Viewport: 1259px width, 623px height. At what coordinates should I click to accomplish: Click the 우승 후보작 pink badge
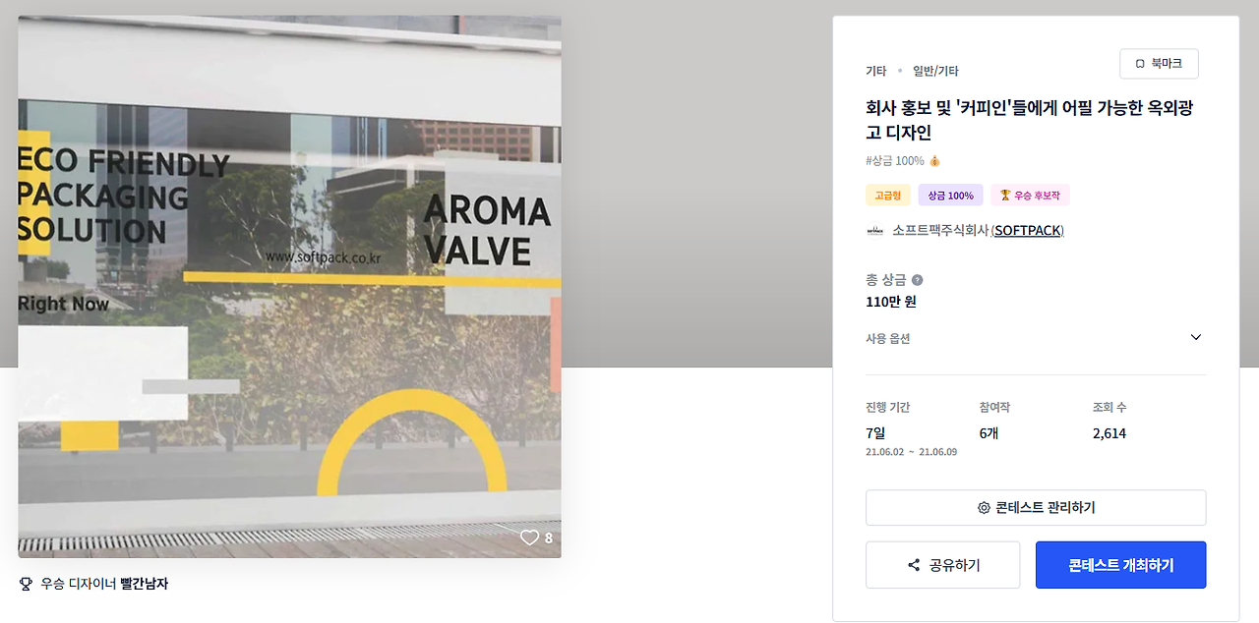click(1030, 196)
